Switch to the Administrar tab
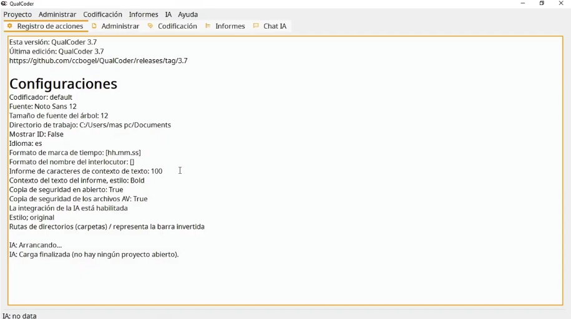Viewport: 571px width, 319px height. pos(116,26)
